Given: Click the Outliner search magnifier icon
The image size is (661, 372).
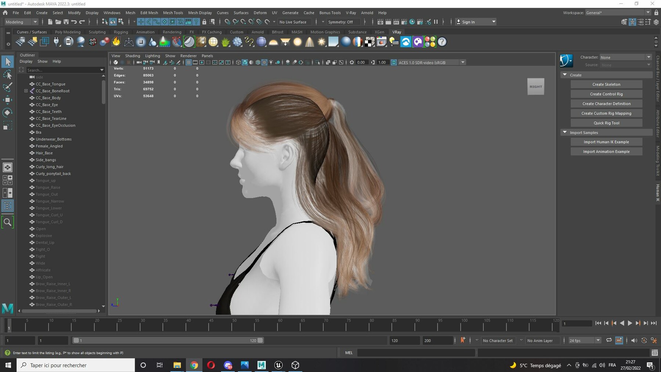Looking at the screenshot, I should [x=7, y=222].
